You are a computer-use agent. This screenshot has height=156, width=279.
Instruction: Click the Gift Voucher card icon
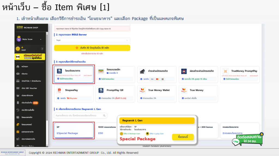coord(18,88)
